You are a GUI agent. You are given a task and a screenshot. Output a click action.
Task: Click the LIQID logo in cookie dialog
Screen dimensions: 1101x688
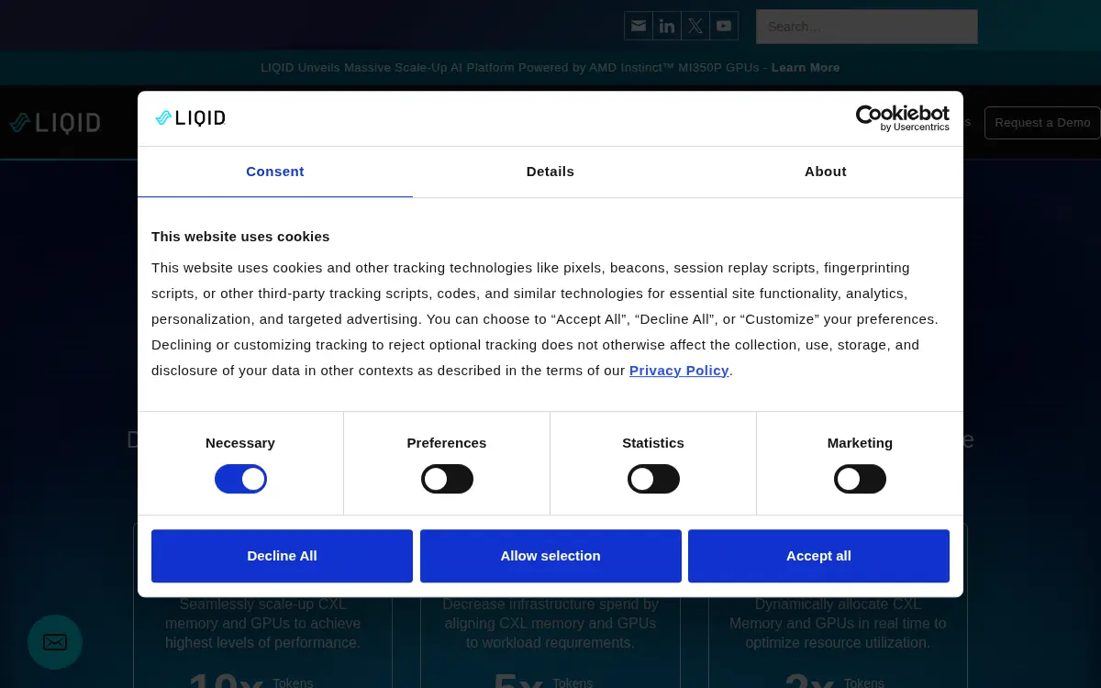[190, 117]
